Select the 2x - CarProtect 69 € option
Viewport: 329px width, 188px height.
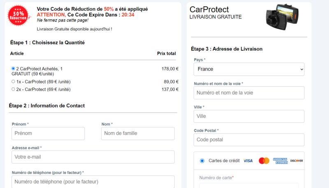point(13,89)
